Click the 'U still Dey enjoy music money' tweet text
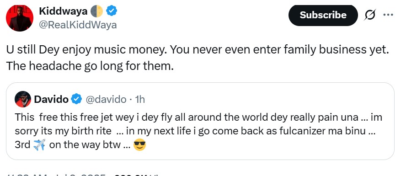Image resolution: width=401 pixels, height=176 pixels. point(197,58)
